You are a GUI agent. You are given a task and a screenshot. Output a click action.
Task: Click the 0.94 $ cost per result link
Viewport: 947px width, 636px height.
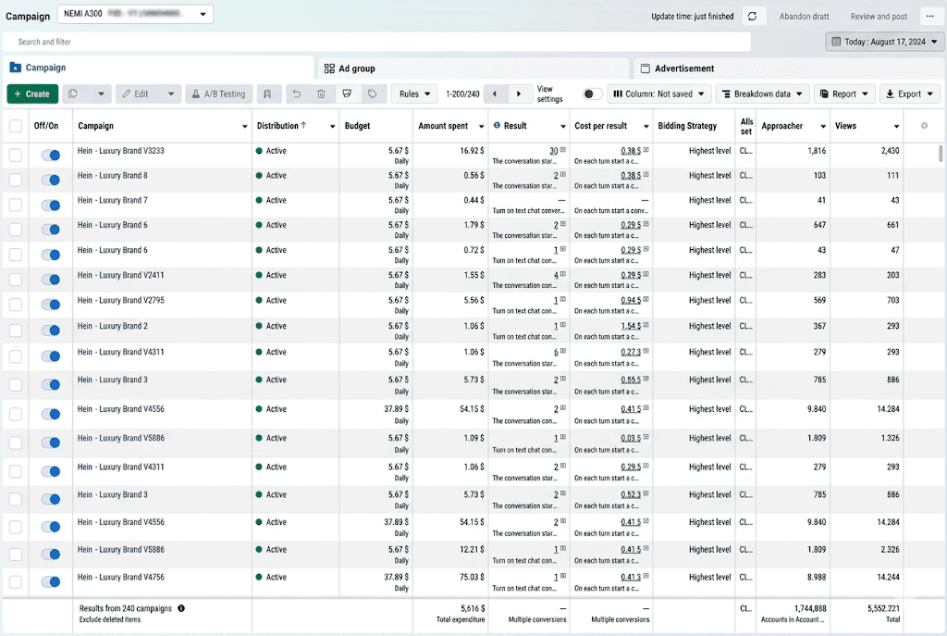coord(631,301)
